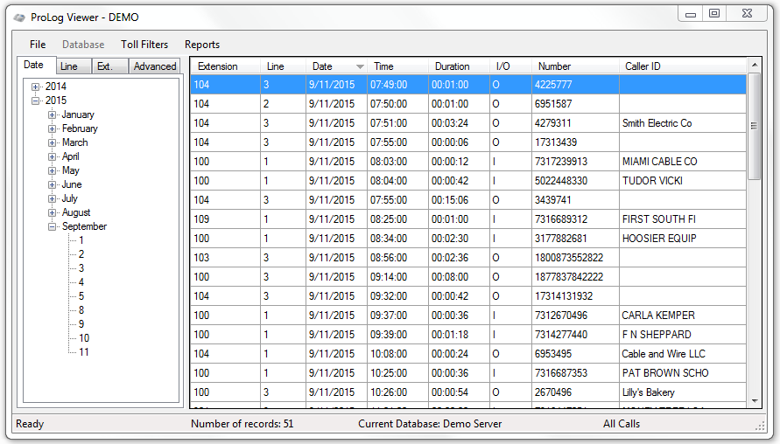Open the Toll Filters menu
Screen dimensions: 780x444
[x=144, y=45]
